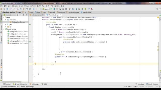Click the DataInsertionApp breadcrumb
Screen dimensions: 161x90
point(8,12)
